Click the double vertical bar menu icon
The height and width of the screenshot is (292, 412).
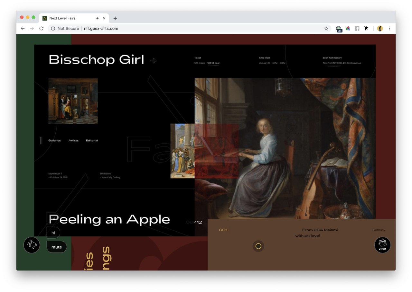(41, 140)
